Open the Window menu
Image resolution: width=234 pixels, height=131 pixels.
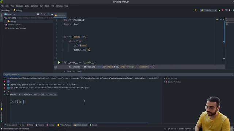click(x=59, y=6)
